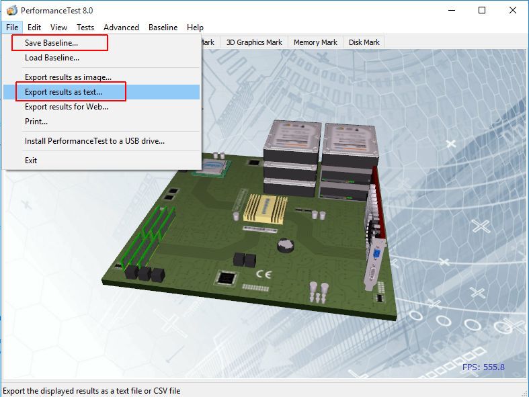The image size is (529, 397).
Task: Switch to the Disk Mark tab
Action: (364, 42)
